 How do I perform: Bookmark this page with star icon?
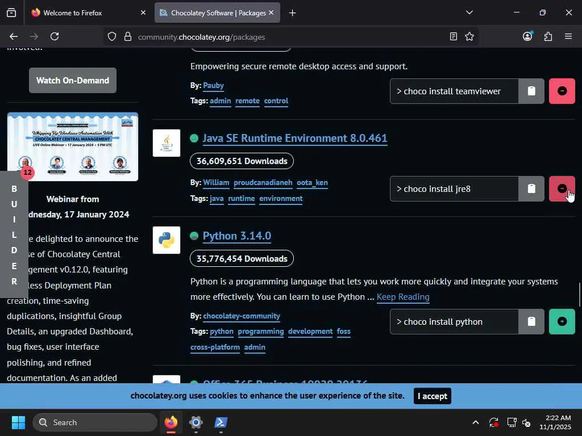(x=469, y=36)
